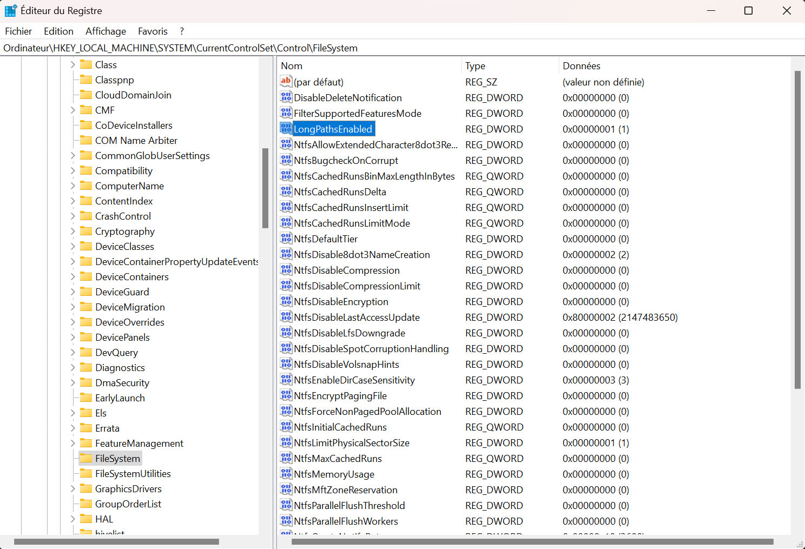Click the (par défaut) string value icon
The width and height of the screenshot is (805, 549).
pos(286,82)
